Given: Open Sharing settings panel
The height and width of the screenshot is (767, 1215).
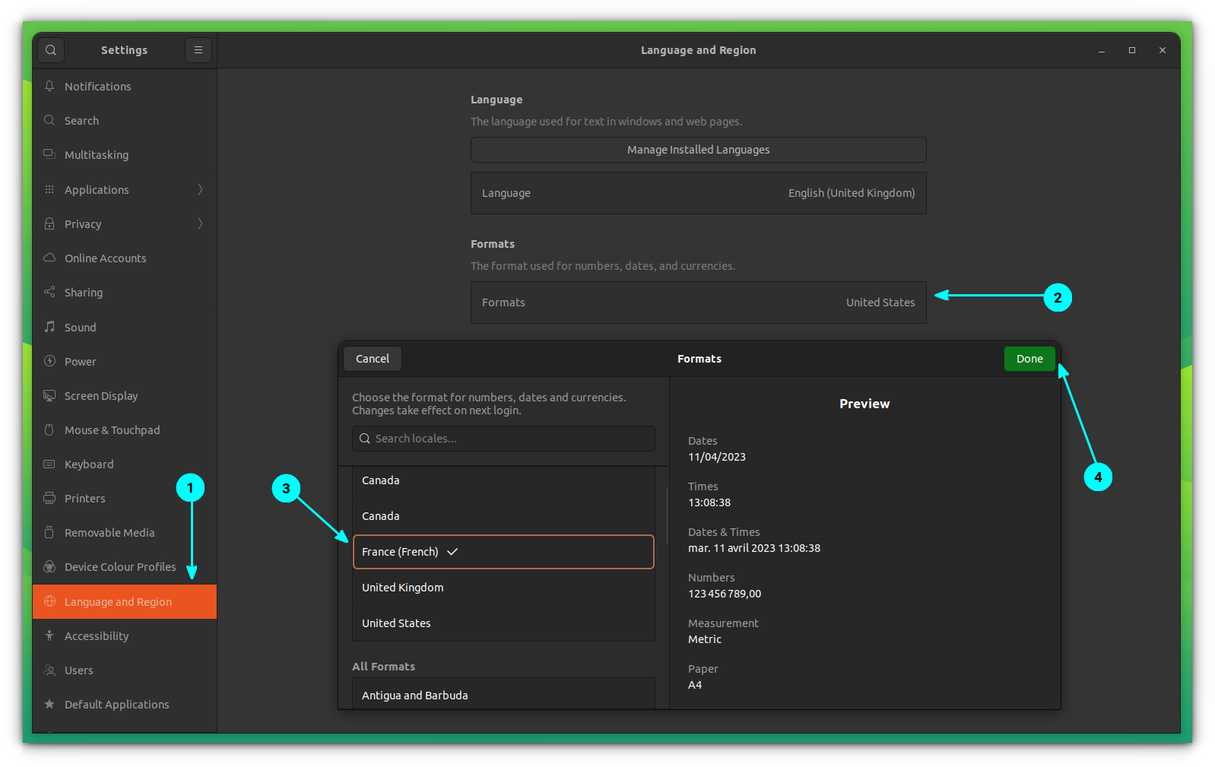Looking at the screenshot, I should (125, 292).
